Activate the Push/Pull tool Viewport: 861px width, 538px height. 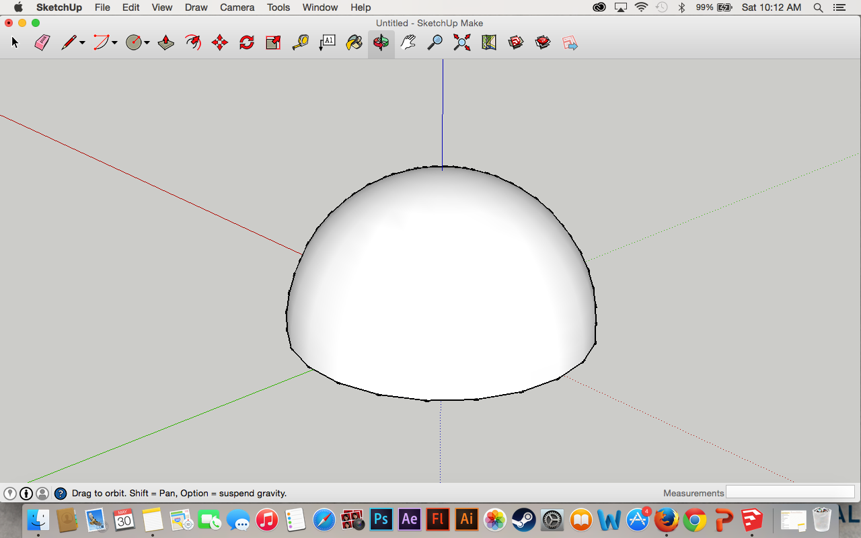point(165,42)
